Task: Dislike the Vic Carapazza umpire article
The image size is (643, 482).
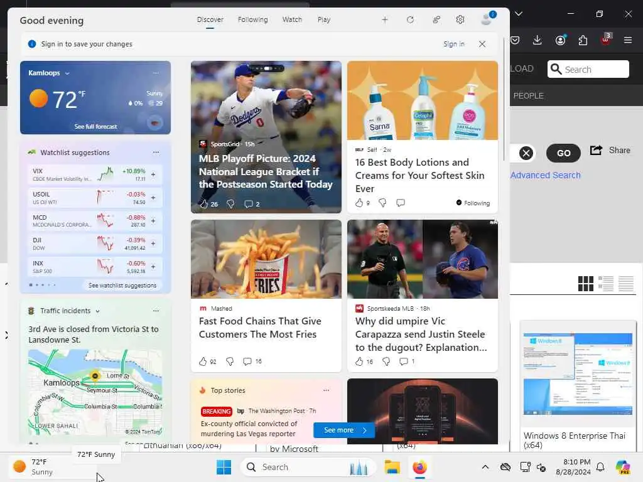Action: coord(386,361)
